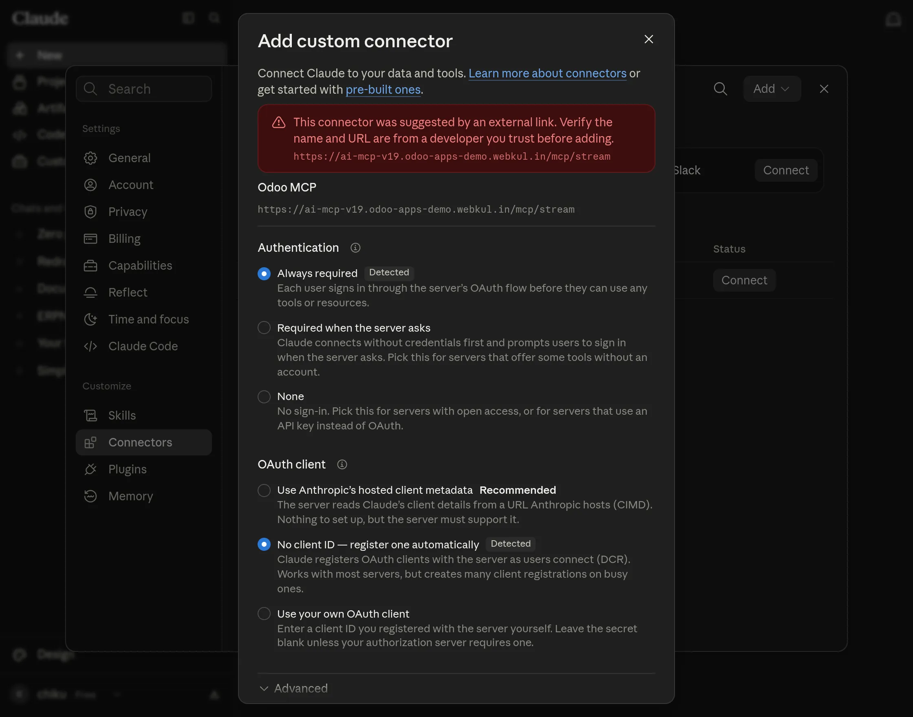Screen dimensions: 913x717
Task: Open Time and focus settings
Action: [143, 319]
